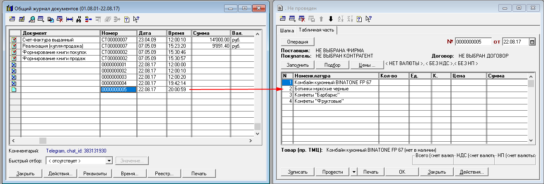Click status icon of Реализация (купля-продажа) row
The width and height of the screenshot is (544, 184).
pos(14,46)
